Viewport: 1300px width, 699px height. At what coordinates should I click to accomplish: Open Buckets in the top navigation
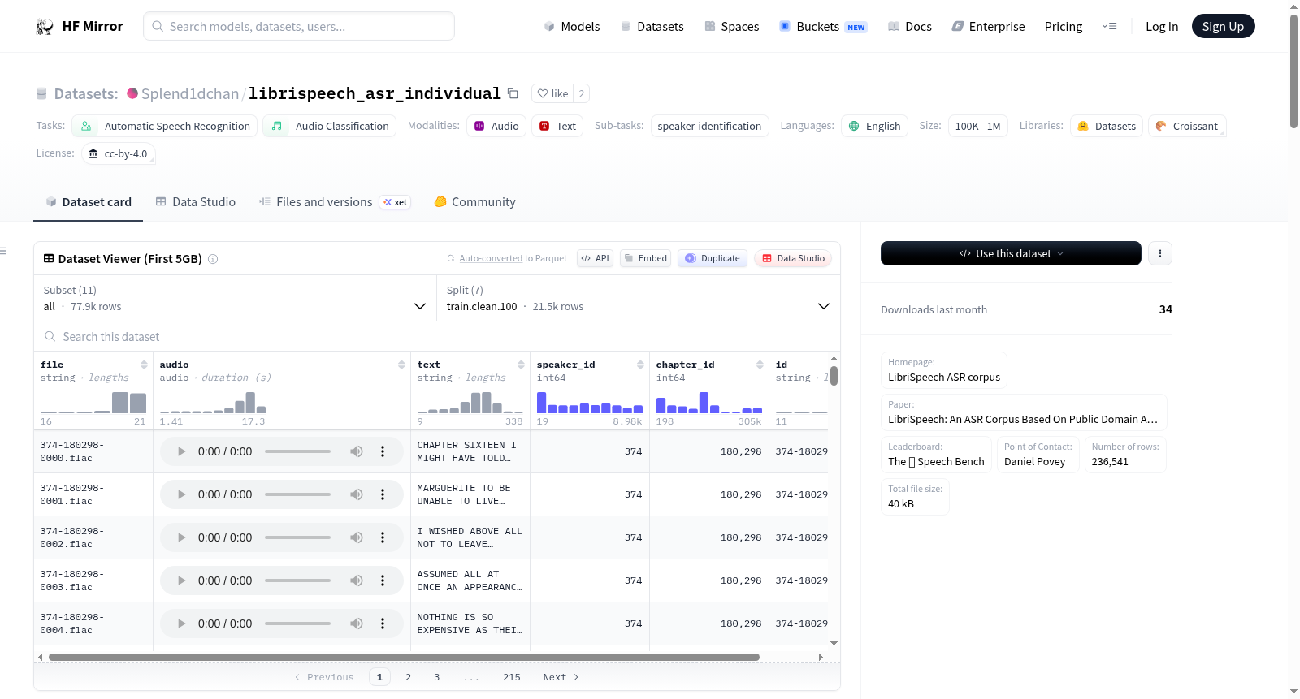(823, 27)
